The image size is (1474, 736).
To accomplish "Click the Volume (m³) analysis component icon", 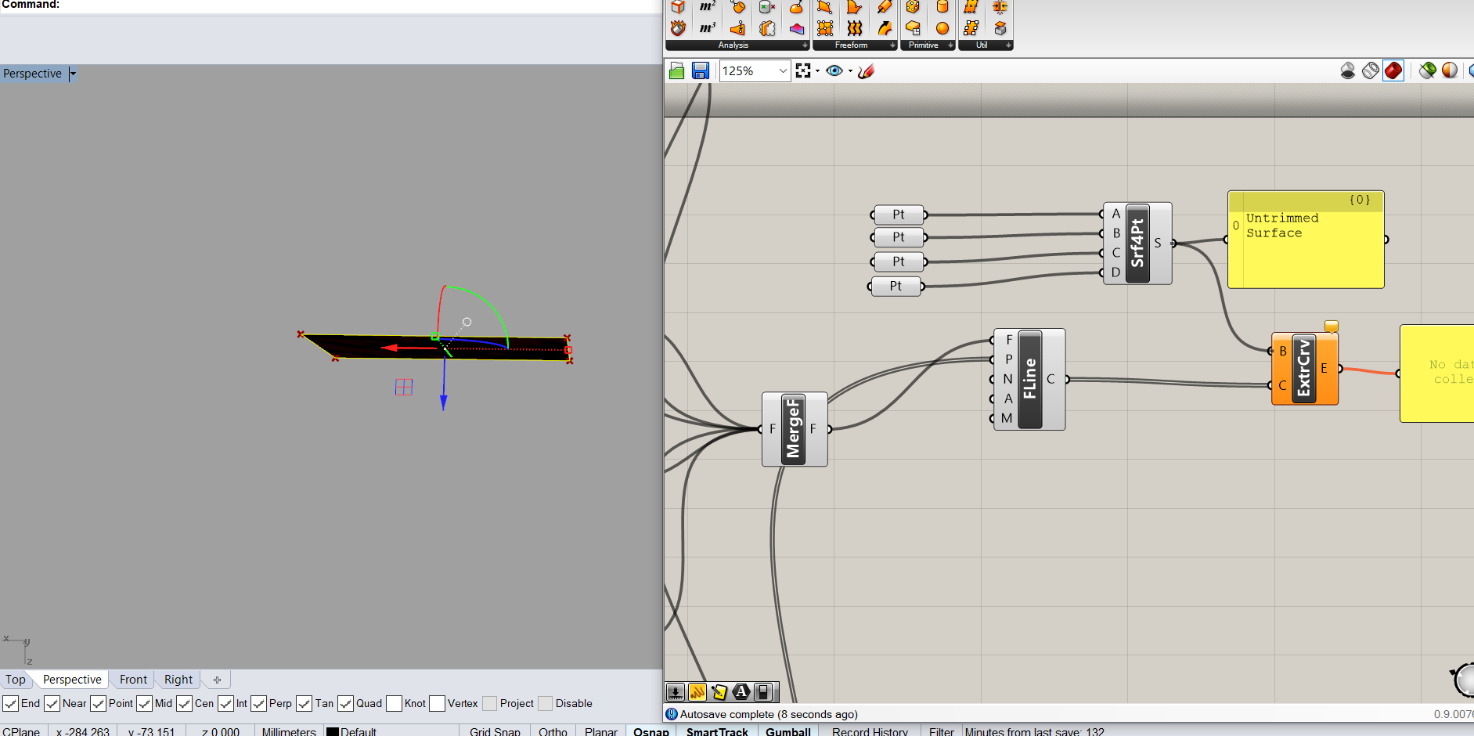I will pyautogui.click(x=708, y=28).
